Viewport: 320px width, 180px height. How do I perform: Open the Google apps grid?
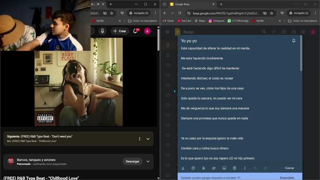303,32
